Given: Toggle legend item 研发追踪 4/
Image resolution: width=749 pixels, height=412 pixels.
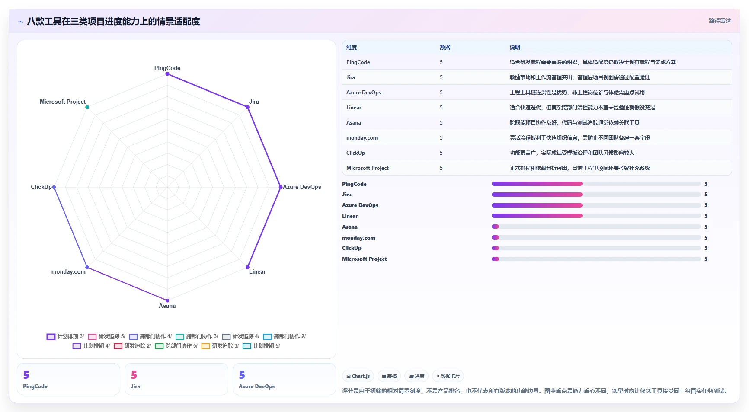Looking at the screenshot, I should coord(241,336).
